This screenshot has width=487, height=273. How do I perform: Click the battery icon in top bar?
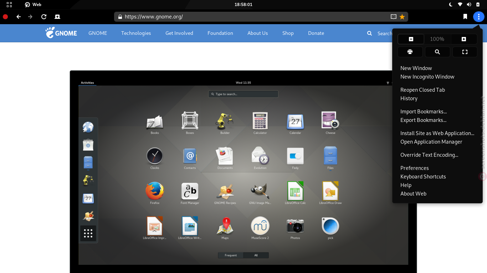click(478, 5)
